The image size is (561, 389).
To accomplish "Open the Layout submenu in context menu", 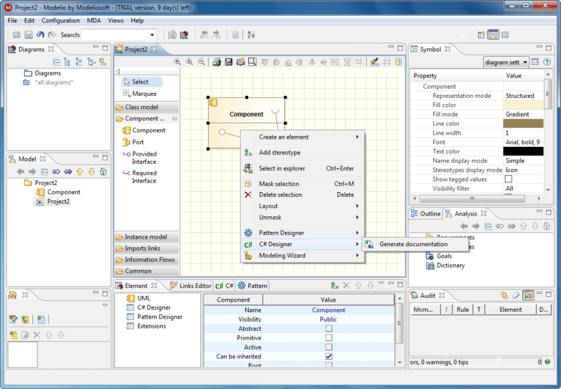I will click(302, 206).
